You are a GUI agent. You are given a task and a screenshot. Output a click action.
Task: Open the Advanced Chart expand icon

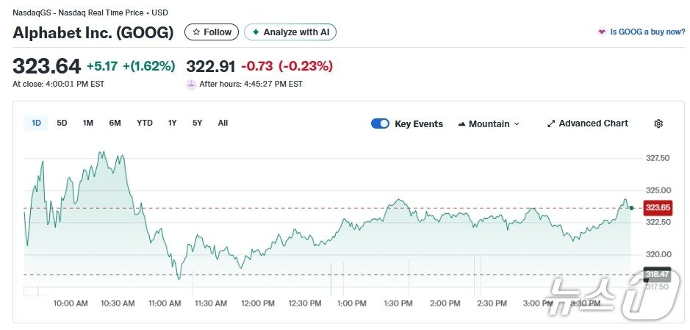pyautogui.click(x=551, y=123)
